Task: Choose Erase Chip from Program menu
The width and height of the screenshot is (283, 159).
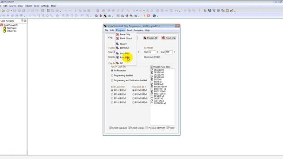Action: tap(126, 34)
